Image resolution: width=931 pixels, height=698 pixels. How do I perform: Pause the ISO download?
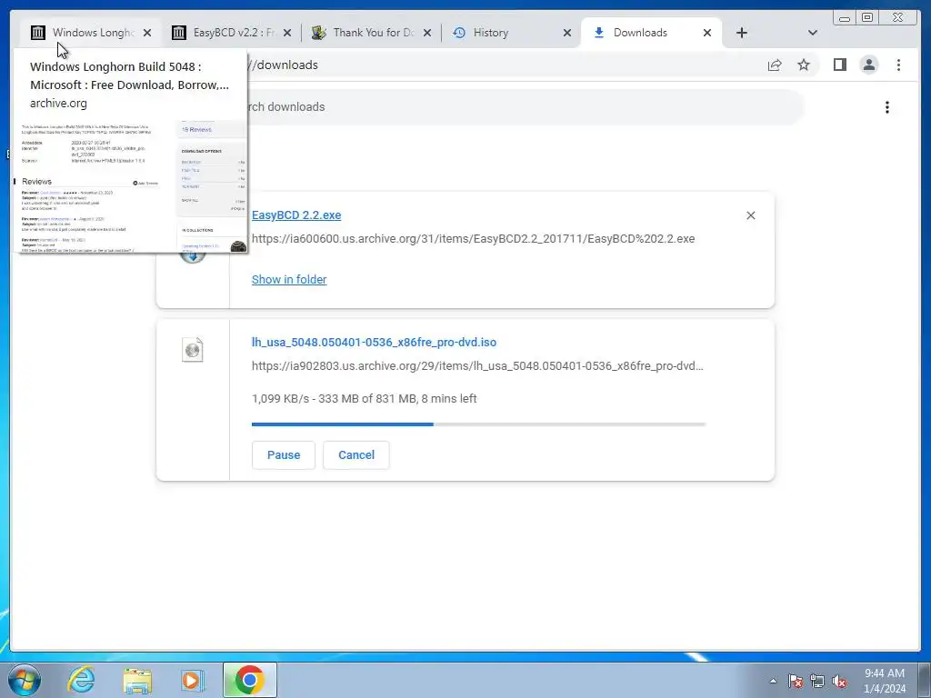pyautogui.click(x=284, y=455)
